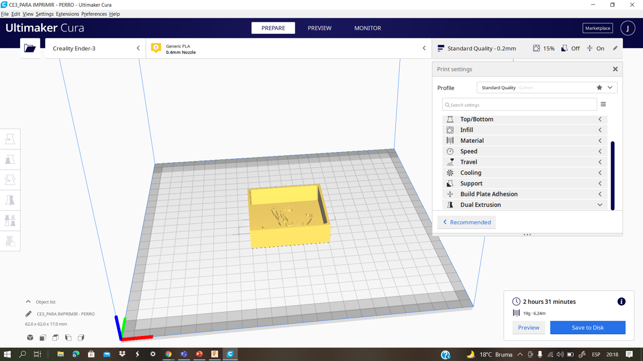Open the Help menu
The width and height of the screenshot is (643, 361).
click(x=114, y=14)
